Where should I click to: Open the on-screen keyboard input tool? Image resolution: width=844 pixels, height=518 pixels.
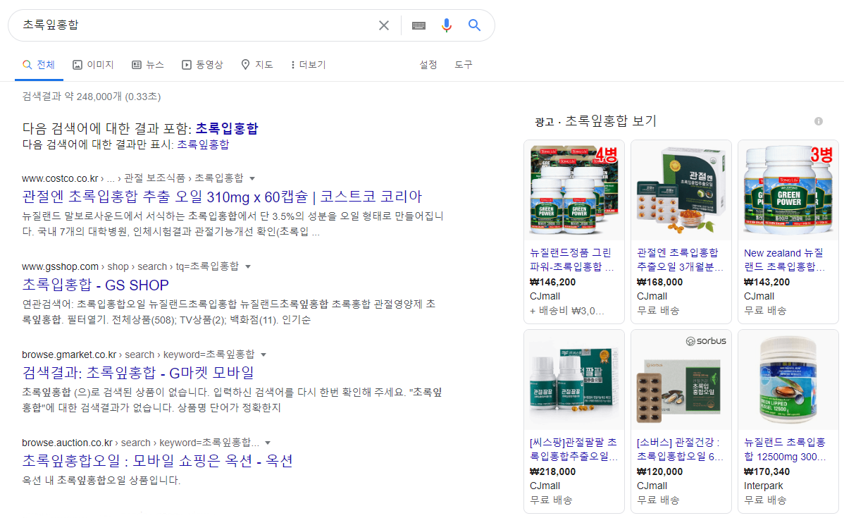click(418, 25)
